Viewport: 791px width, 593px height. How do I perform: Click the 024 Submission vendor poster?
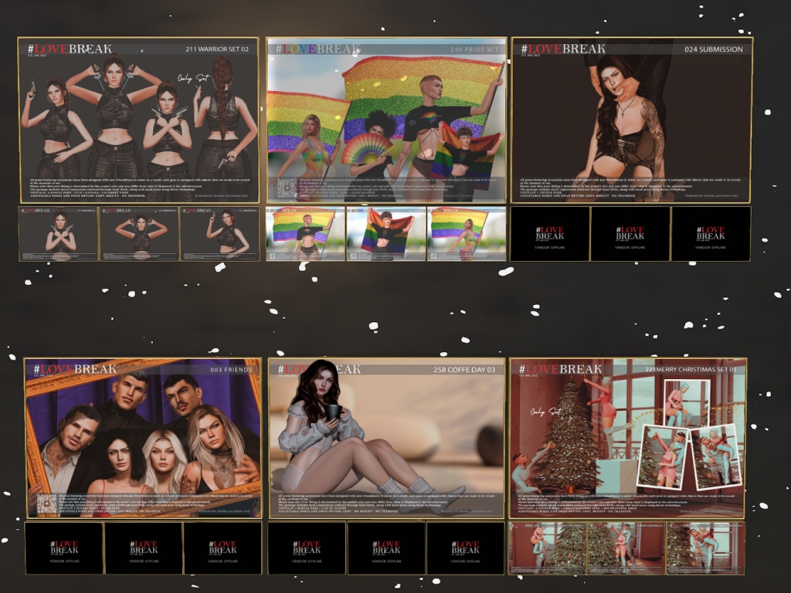coord(631,120)
